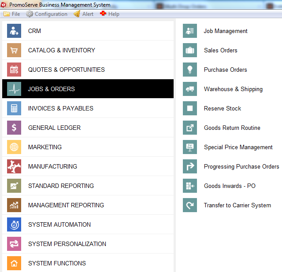Screen dimensions: 282x272
Task: Launch Purchase Orders text link
Action: 226,70
